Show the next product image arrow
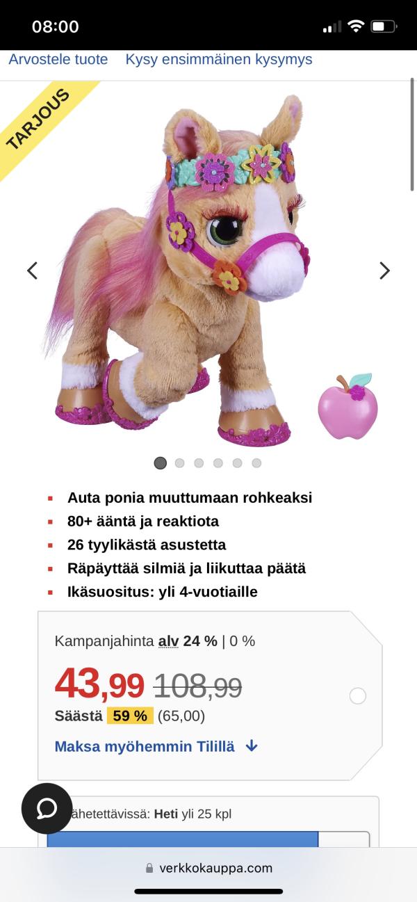This screenshot has width=417, height=902. click(x=385, y=271)
